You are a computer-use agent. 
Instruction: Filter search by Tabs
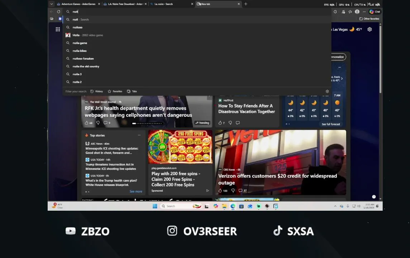click(132, 91)
